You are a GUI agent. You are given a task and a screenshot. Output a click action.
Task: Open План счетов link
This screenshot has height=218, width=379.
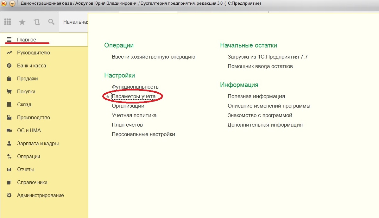tap(127, 125)
